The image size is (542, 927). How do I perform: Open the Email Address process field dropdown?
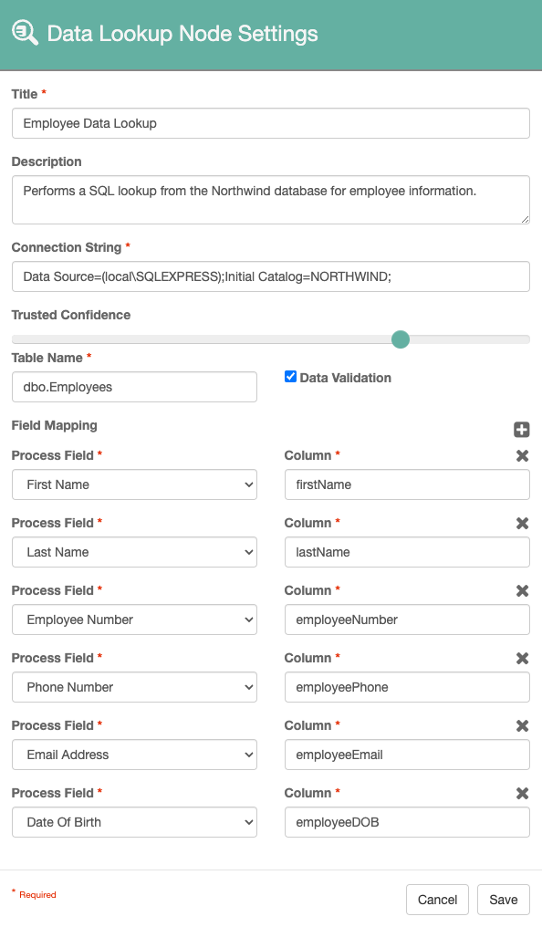pos(134,755)
